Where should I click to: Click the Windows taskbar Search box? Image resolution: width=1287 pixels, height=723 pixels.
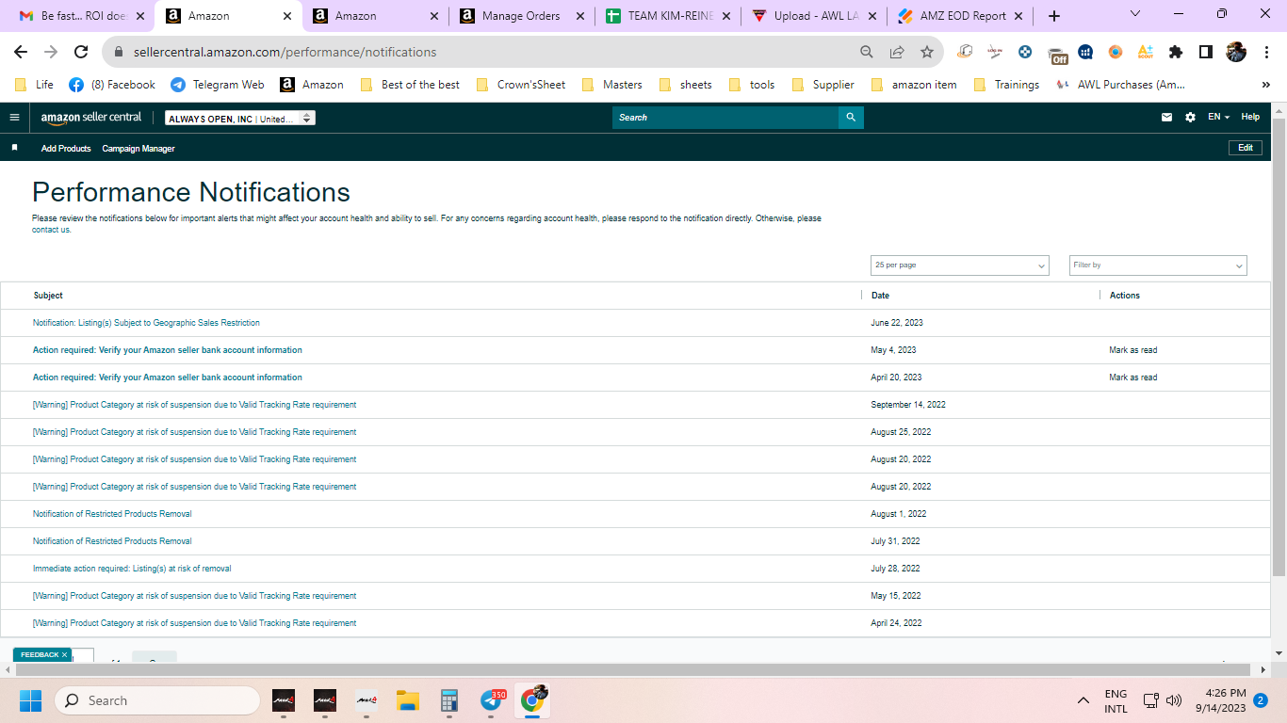pos(157,700)
